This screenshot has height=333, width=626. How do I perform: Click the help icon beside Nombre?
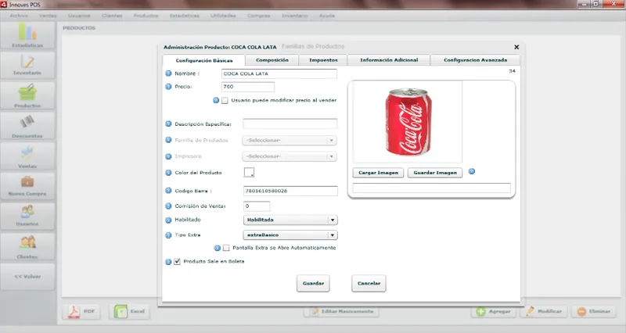pos(168,73)
